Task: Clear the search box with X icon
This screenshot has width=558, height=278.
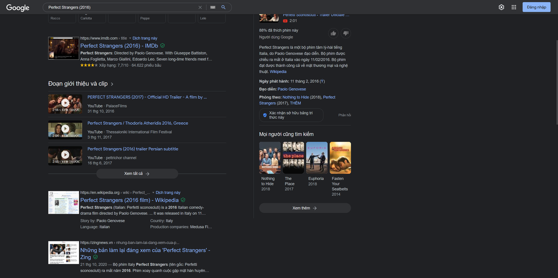Action: tap(200, 7)
